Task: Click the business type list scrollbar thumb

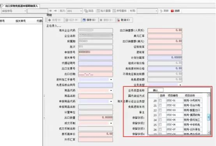Action: [x=209, y=117]
